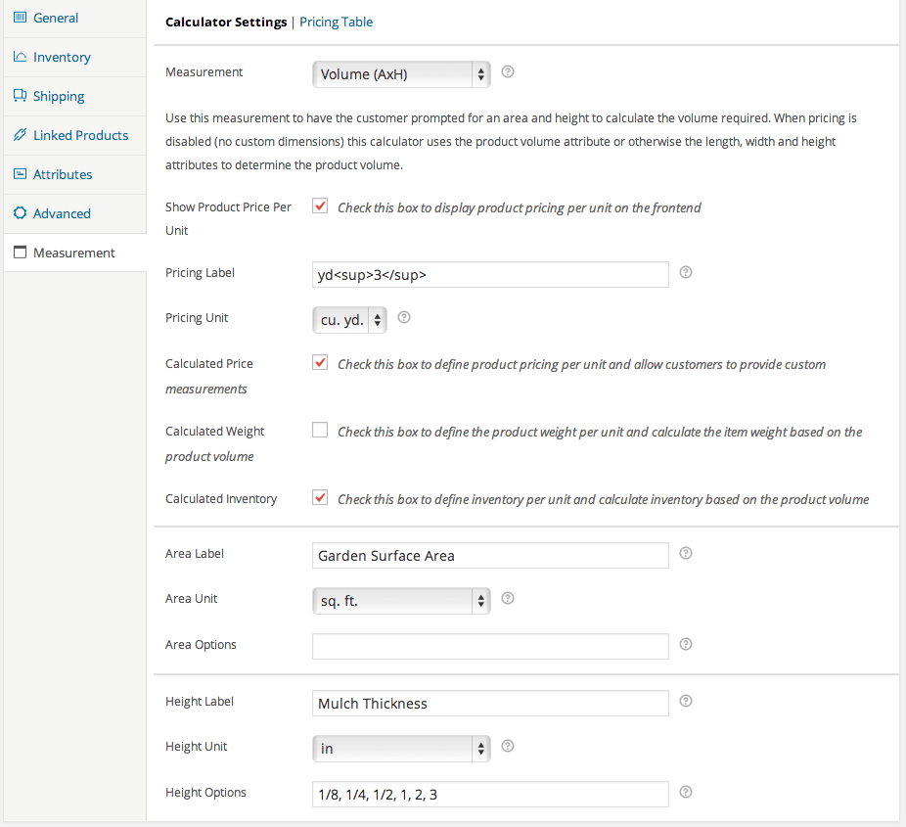The height and width of the screenshot is (827, 906).
Task: Open the Measurement type dropdown
Action: 400,74
